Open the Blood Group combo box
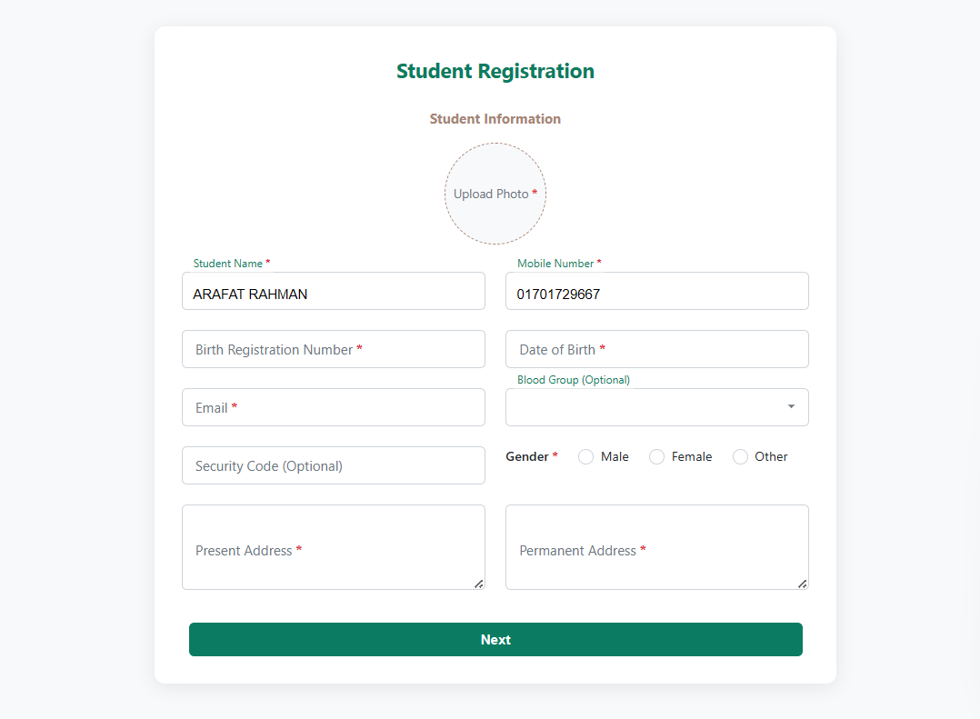 [647, 407]
